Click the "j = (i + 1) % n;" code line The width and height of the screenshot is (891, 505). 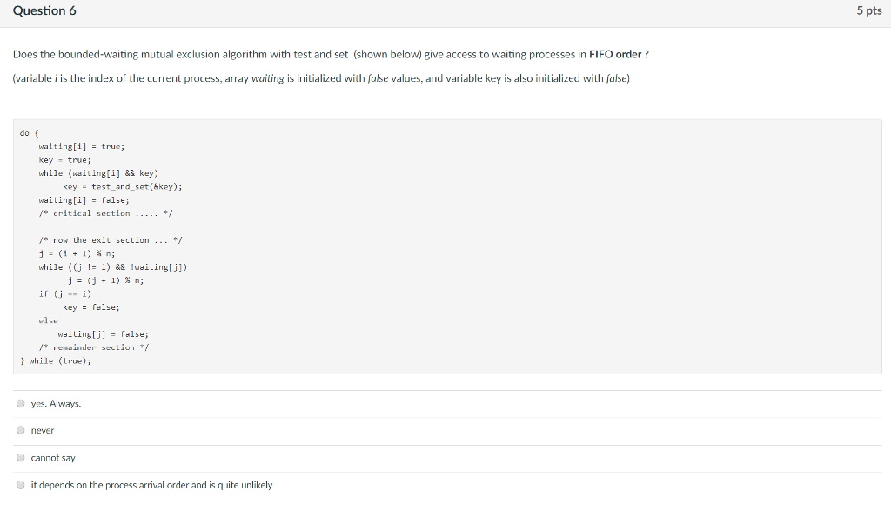tap(77, 253)
